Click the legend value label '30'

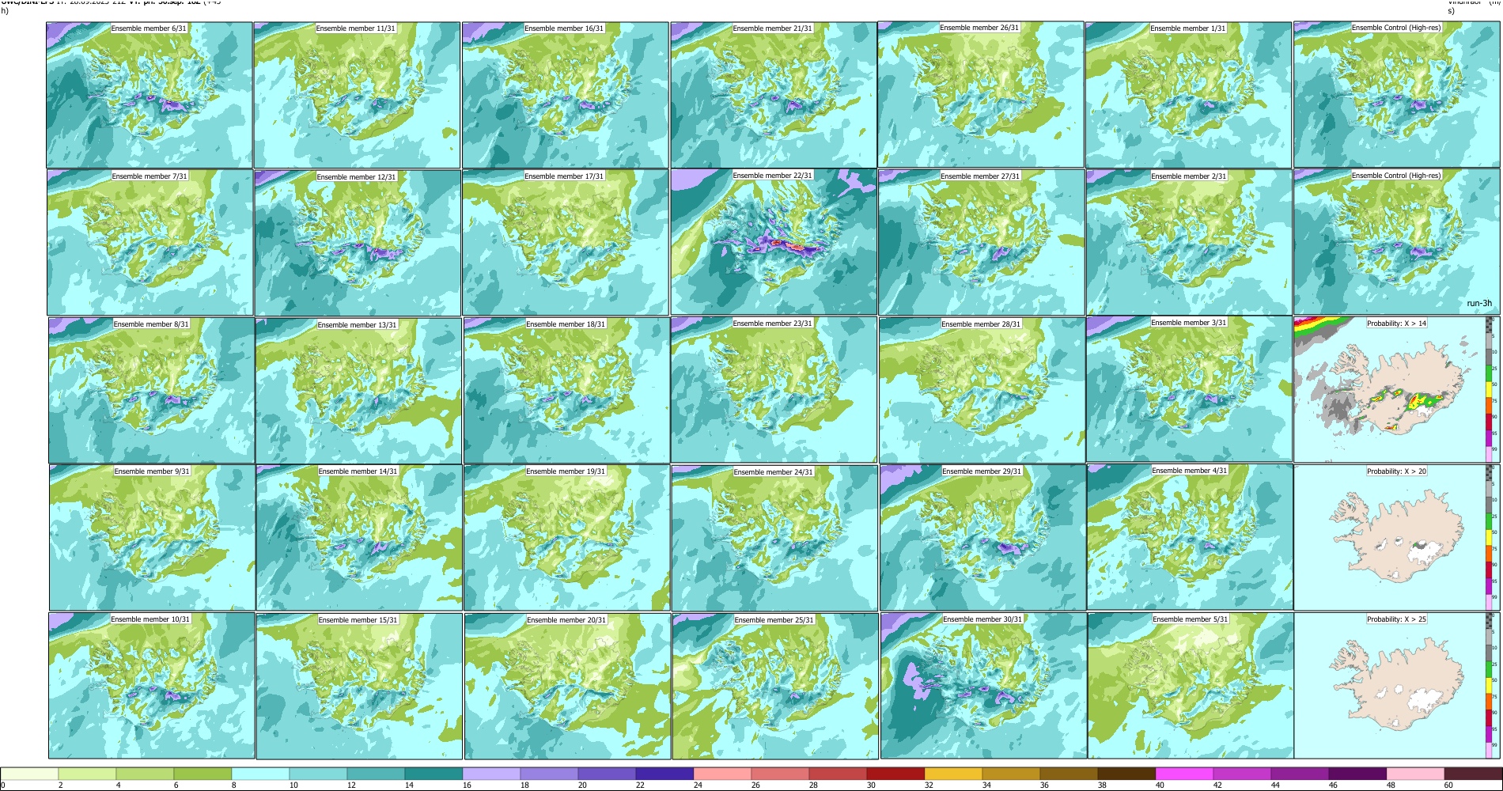click(x=871, y=785)
